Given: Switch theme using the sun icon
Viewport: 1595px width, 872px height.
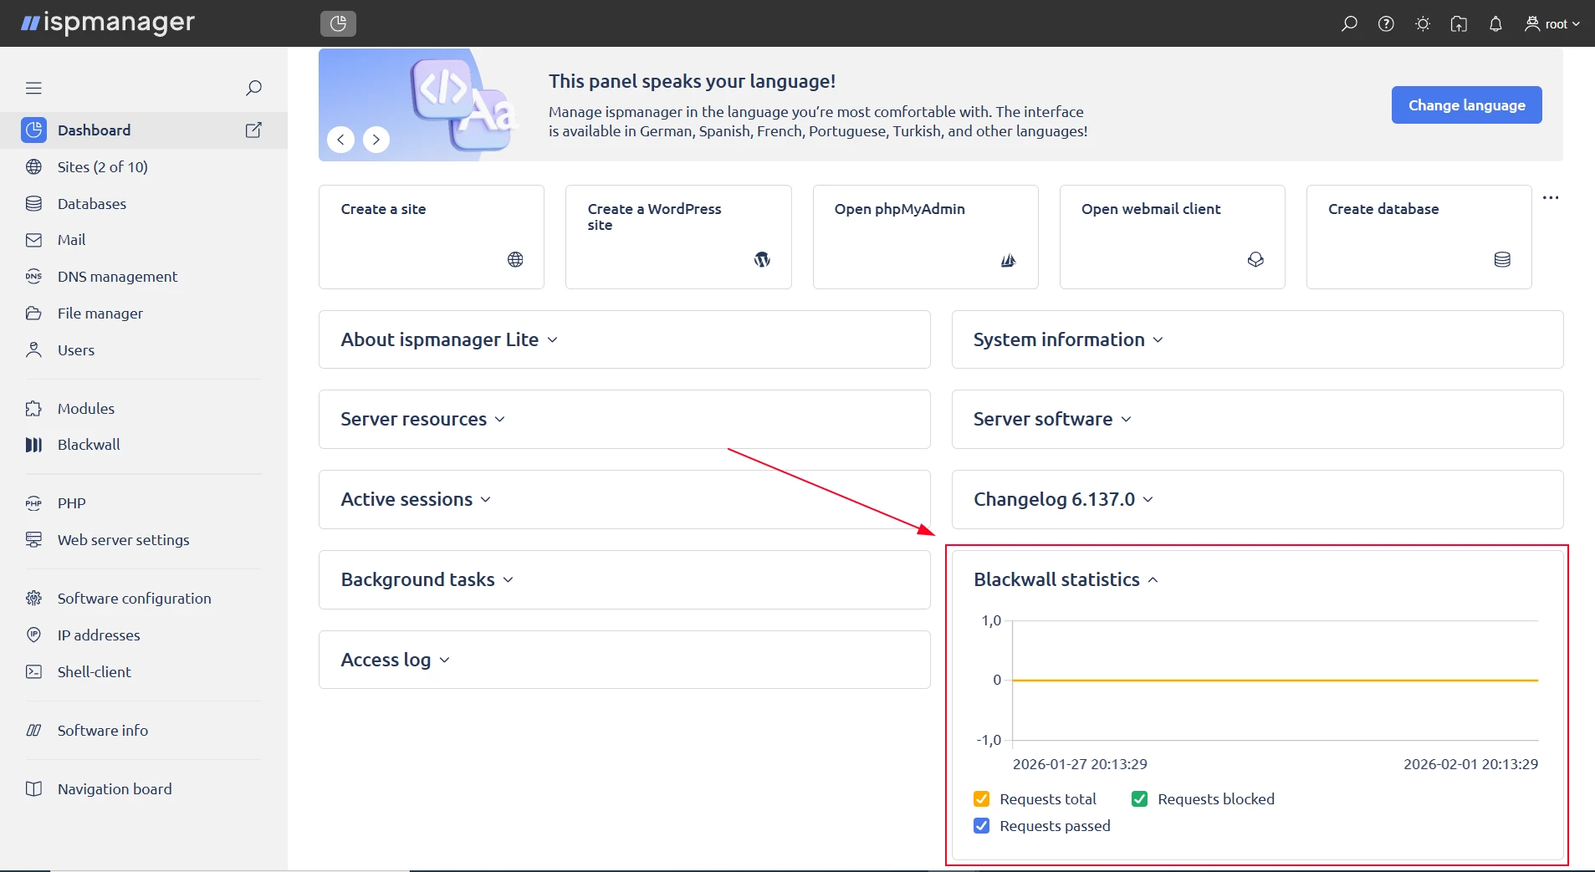Looking at the screenshot, I should tap(1423, 24).
